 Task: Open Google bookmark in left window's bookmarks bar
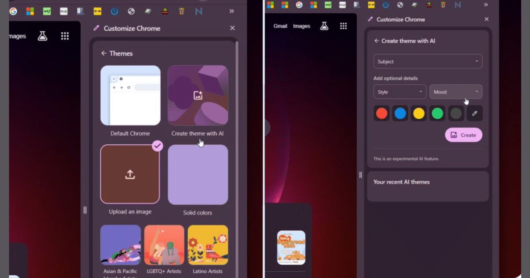[x=13, y=11]
